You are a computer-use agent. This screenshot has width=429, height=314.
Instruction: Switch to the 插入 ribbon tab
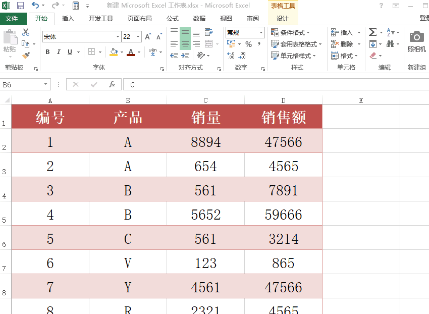point(68,18)
